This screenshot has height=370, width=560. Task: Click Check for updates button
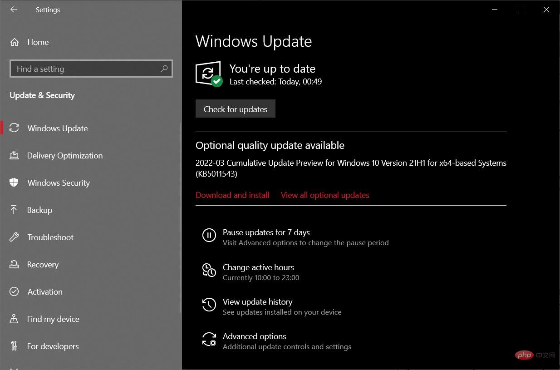click(x=236, y=109)
